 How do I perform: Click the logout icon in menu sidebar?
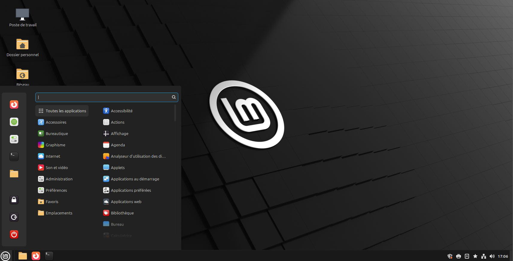point(14,217)
